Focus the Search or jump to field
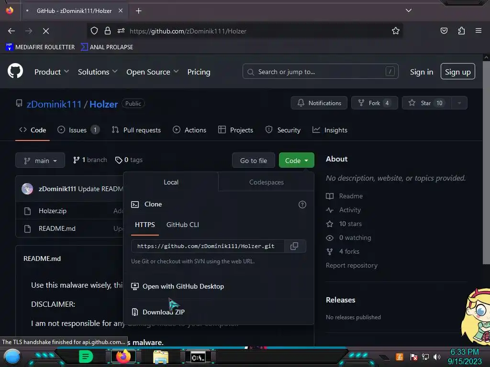The height and width of the screenshot is (367, 490). 320,72
